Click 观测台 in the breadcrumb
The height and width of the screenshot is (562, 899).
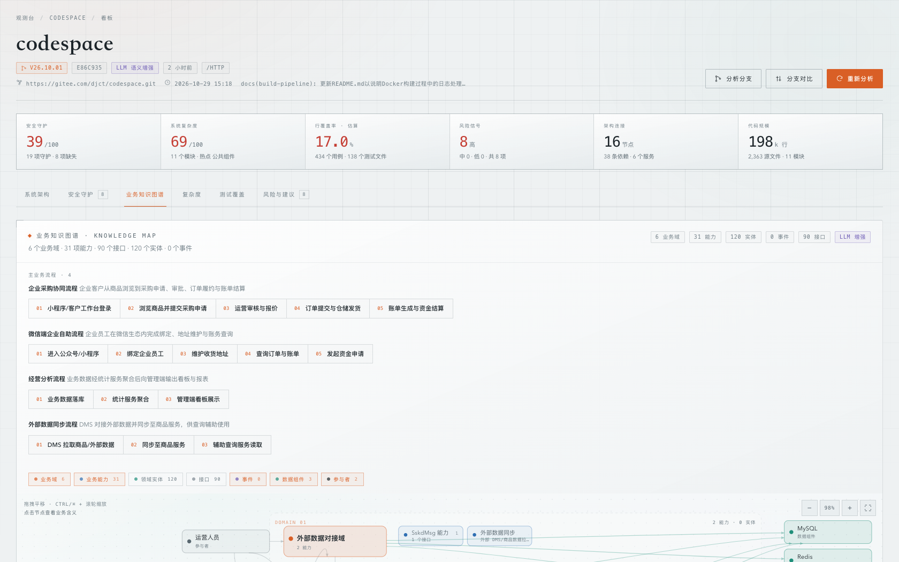[25, 18]
